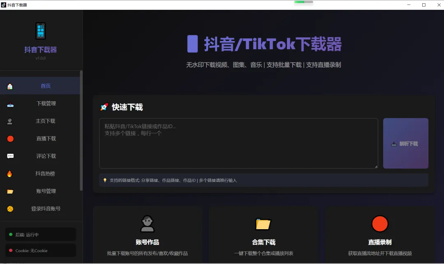Viewport: 444px width, 264px height.
Task: Click the 抖音下载器 sidebar title text
Action: (x=40, y=50)
